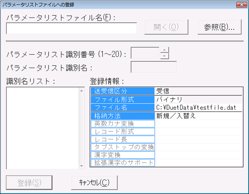Click the パラメータリスト識別名 text field
The image size is (249, 194).
154,67
